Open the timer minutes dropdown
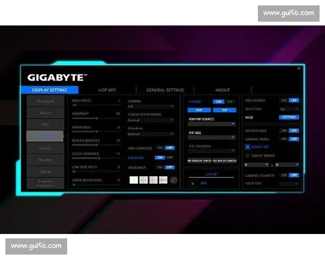This screenshot has width=325, height=260. (257, 165)
